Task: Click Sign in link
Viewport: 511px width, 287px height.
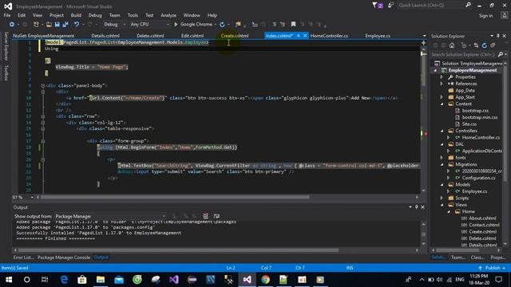Action: click(485, 16)
